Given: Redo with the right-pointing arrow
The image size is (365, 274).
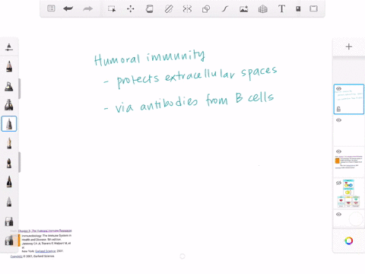Looking at the screenshot, I should pos(87,9).
